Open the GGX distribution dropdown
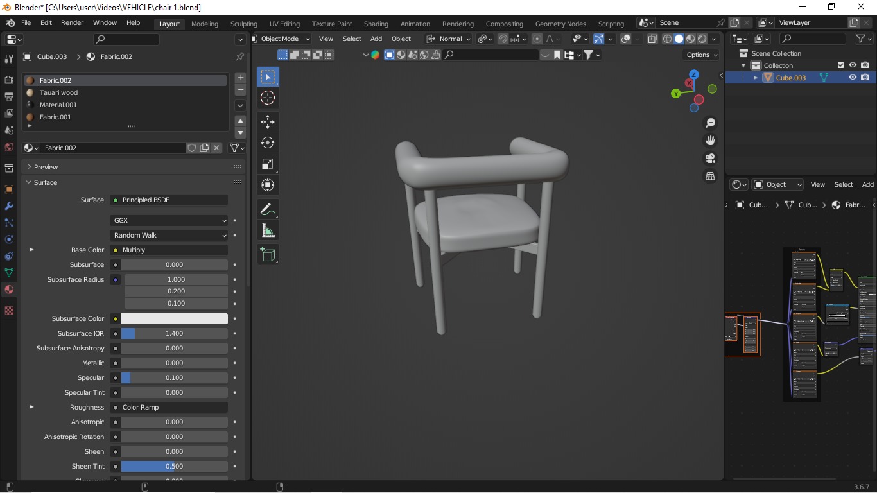The height and width of the screenshot is (493, 877). click(x=169, y=220)
